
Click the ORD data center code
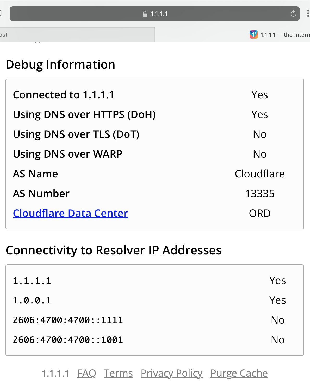[260, 213]
